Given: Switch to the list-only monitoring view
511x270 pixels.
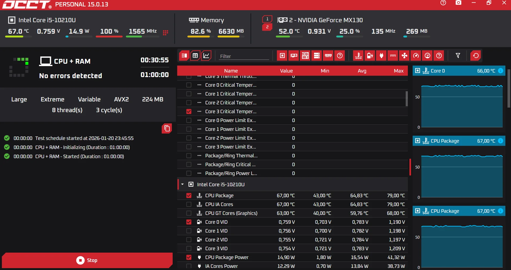Looking at the screenshot, I should click(184, 56).
